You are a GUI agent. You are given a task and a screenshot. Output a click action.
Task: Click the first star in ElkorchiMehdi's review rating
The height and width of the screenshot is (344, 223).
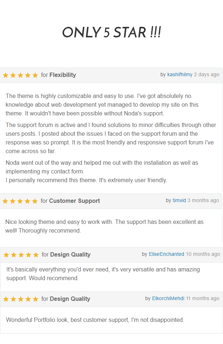click(x=6, y=299)
